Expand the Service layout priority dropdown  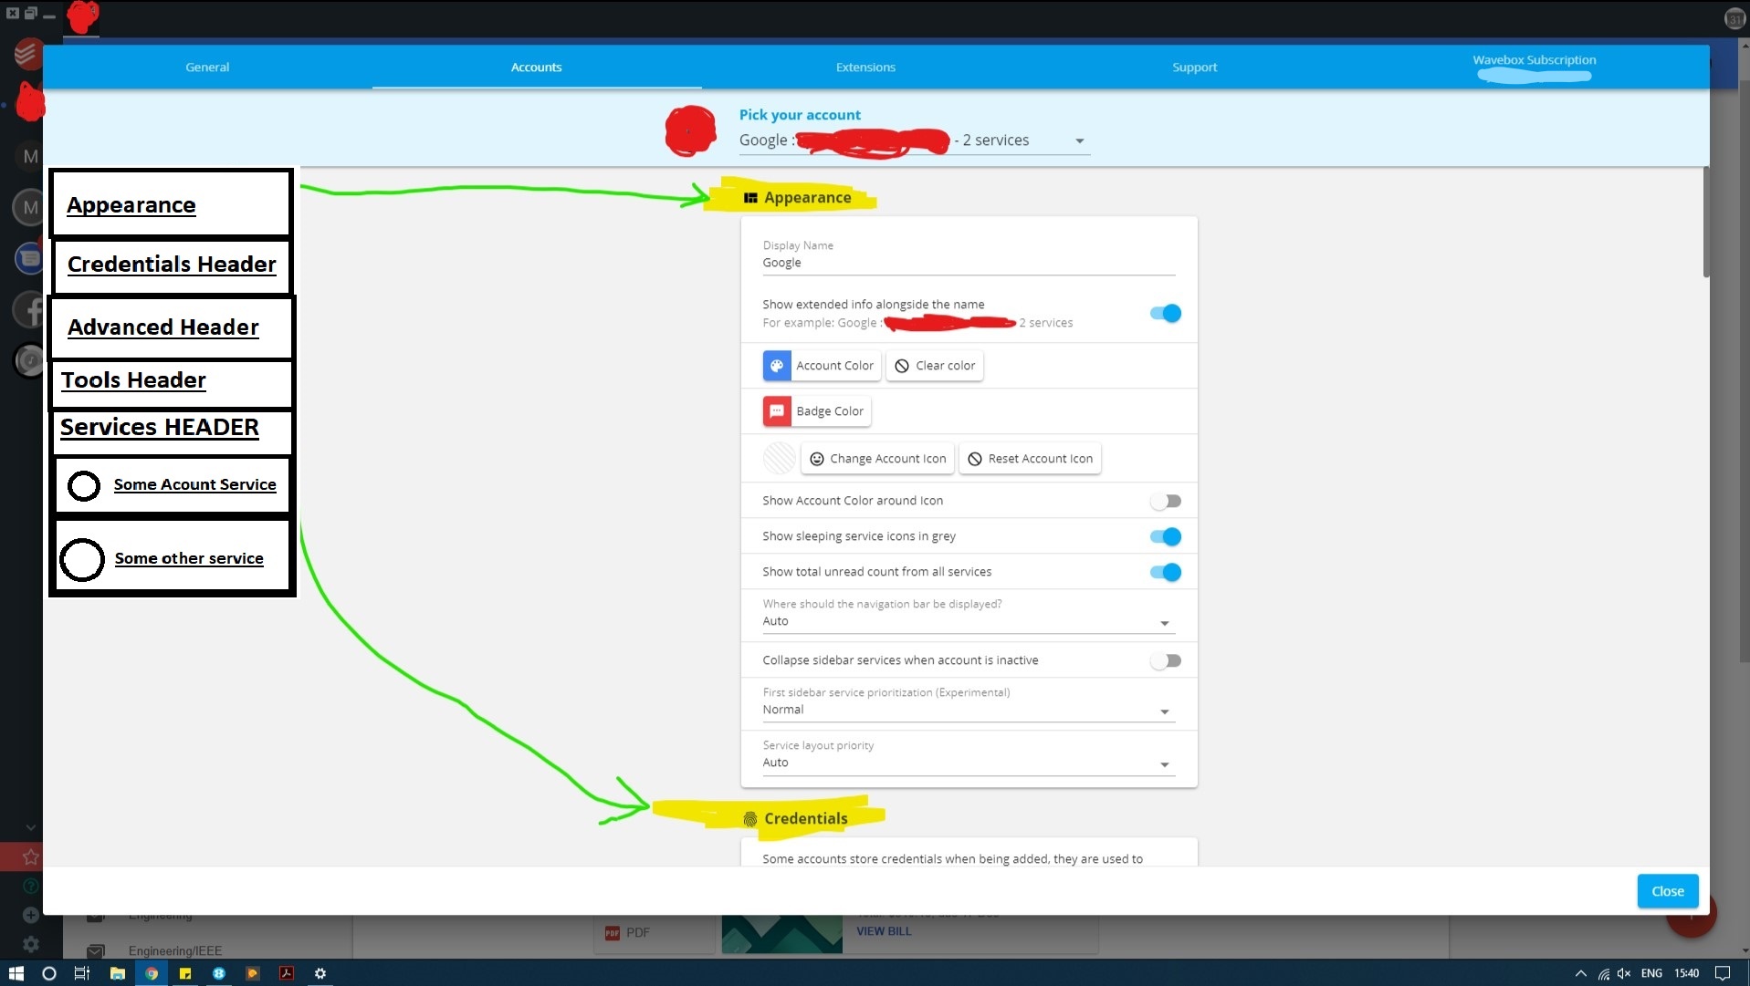point(1164,763)
